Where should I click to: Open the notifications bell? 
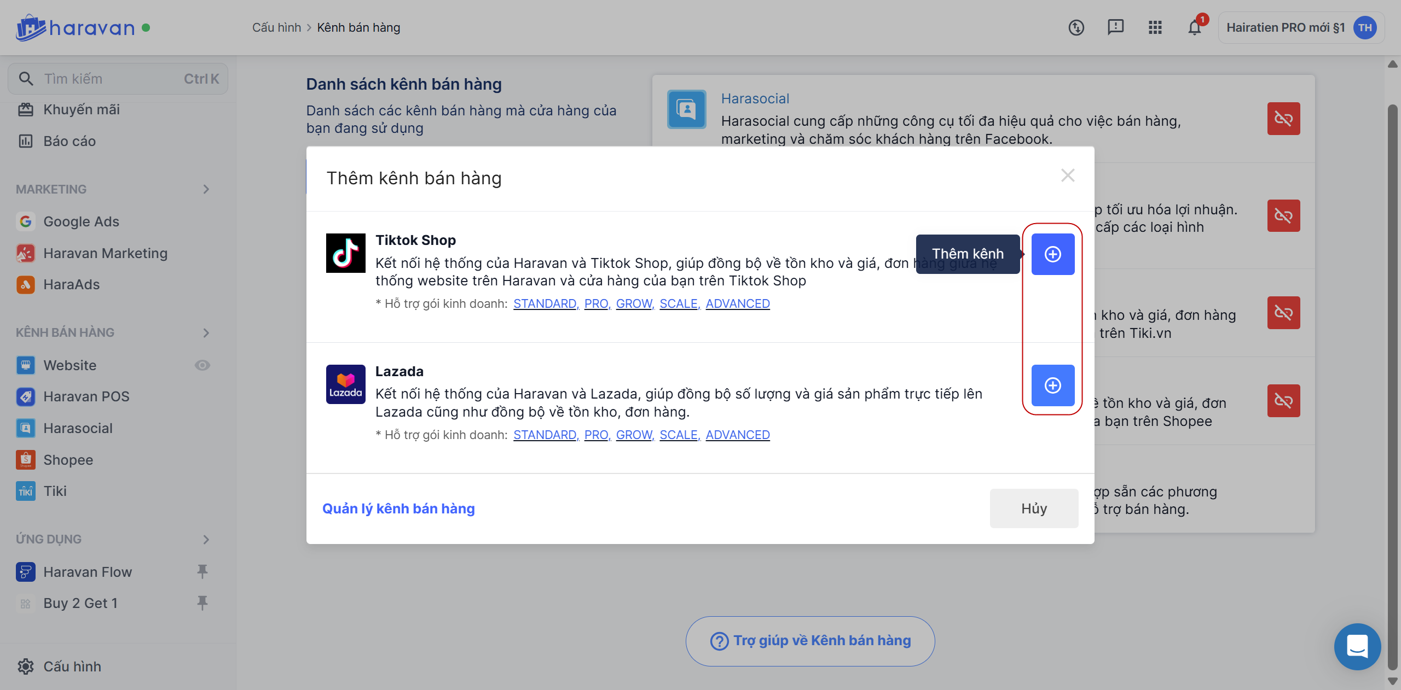click(1194, 27)
